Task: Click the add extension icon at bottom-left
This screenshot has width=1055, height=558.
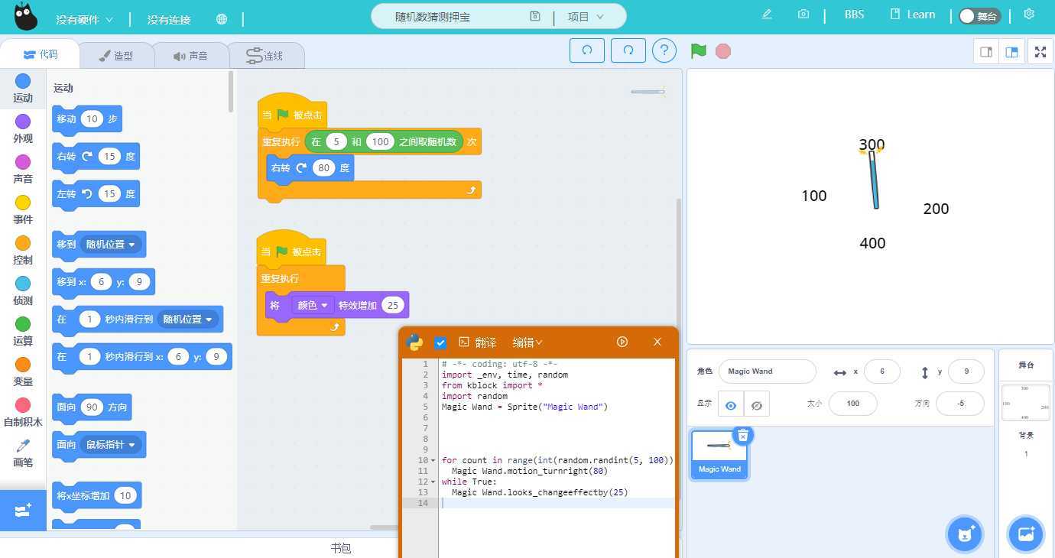Action: point(22,510)
